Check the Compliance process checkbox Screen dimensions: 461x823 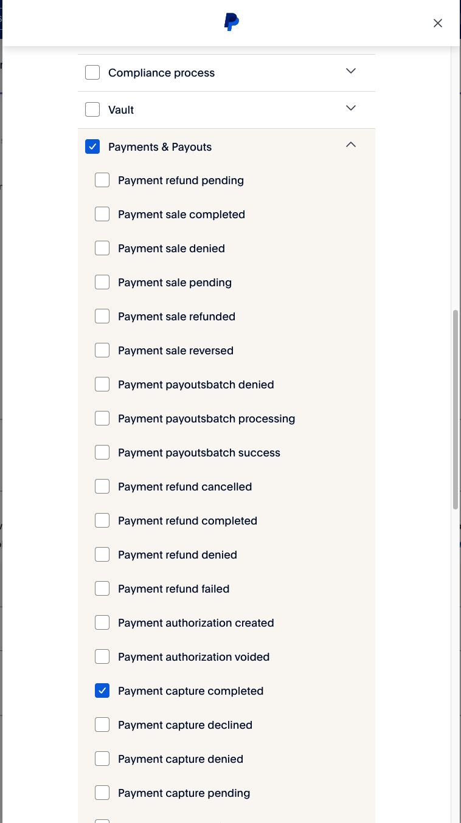tap(92, 73)
